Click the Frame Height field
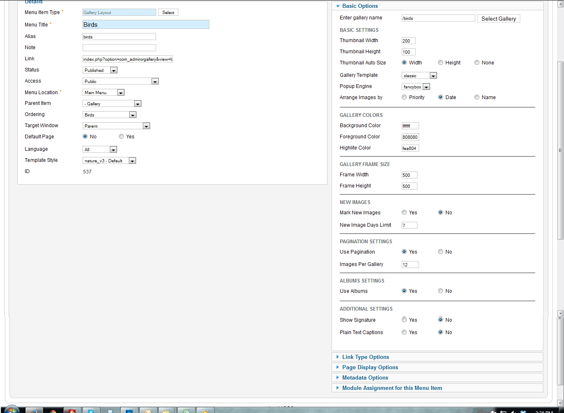Viewport: 564px width, 413px height. (x=410, y=186)
